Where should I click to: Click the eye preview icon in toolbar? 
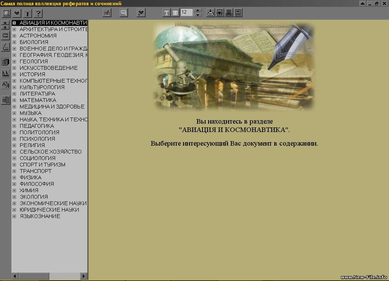pos(220,13)
